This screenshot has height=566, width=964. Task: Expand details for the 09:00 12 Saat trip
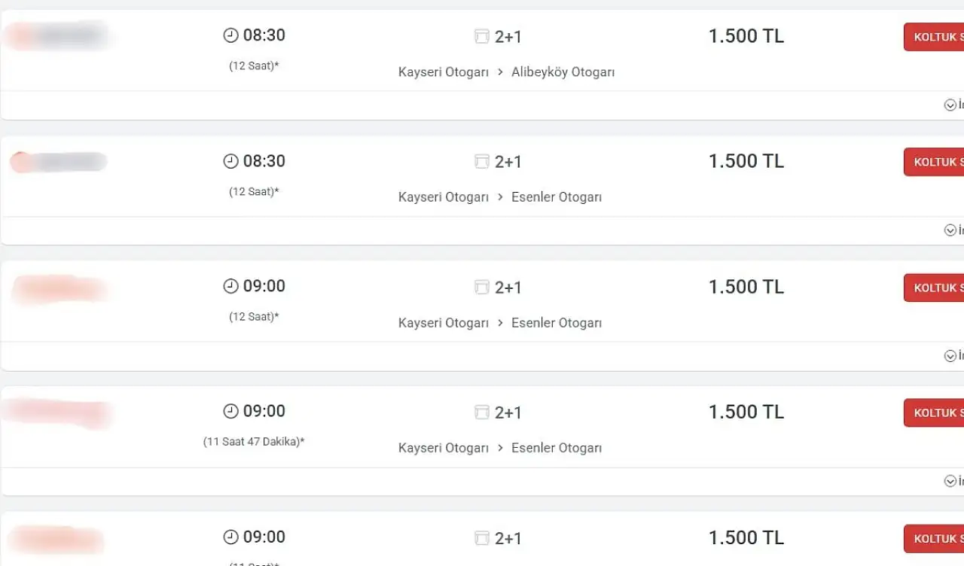[950, 356]
